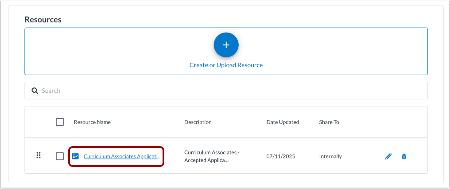Screen dimensions: 450x189
Task: Click the Date Updated column header
Action: point(283,122)
